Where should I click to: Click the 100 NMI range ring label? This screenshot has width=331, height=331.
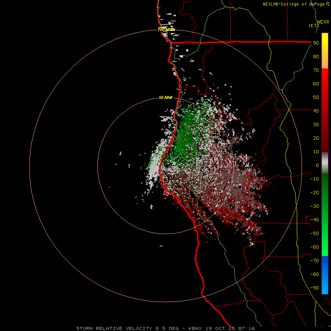coord(165,29)
